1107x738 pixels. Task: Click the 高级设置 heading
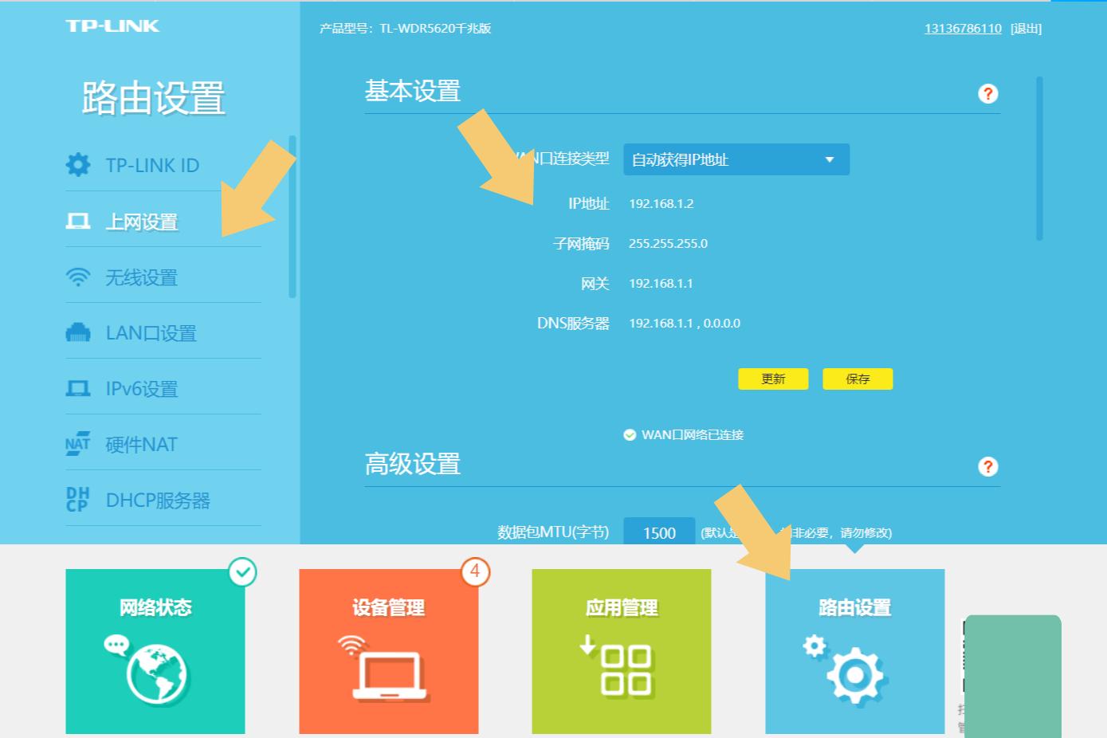coord(413,464)
